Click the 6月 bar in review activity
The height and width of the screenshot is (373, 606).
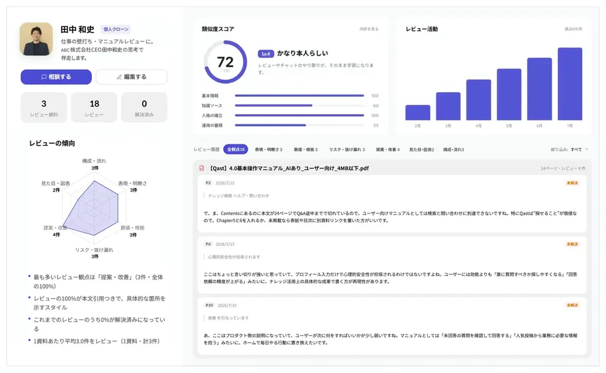(540, 89)
